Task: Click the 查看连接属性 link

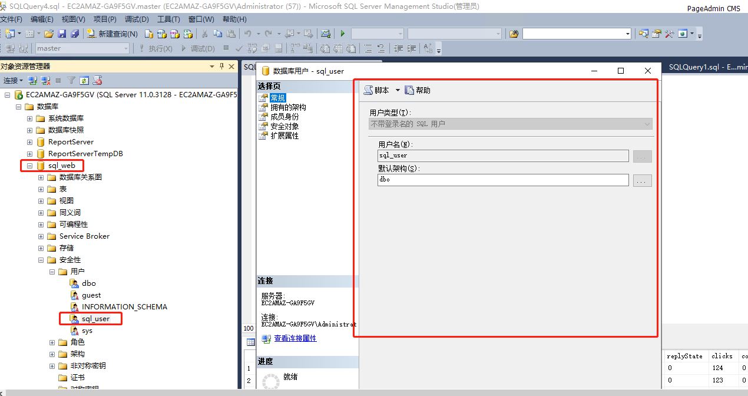Action: click(295, 338)
